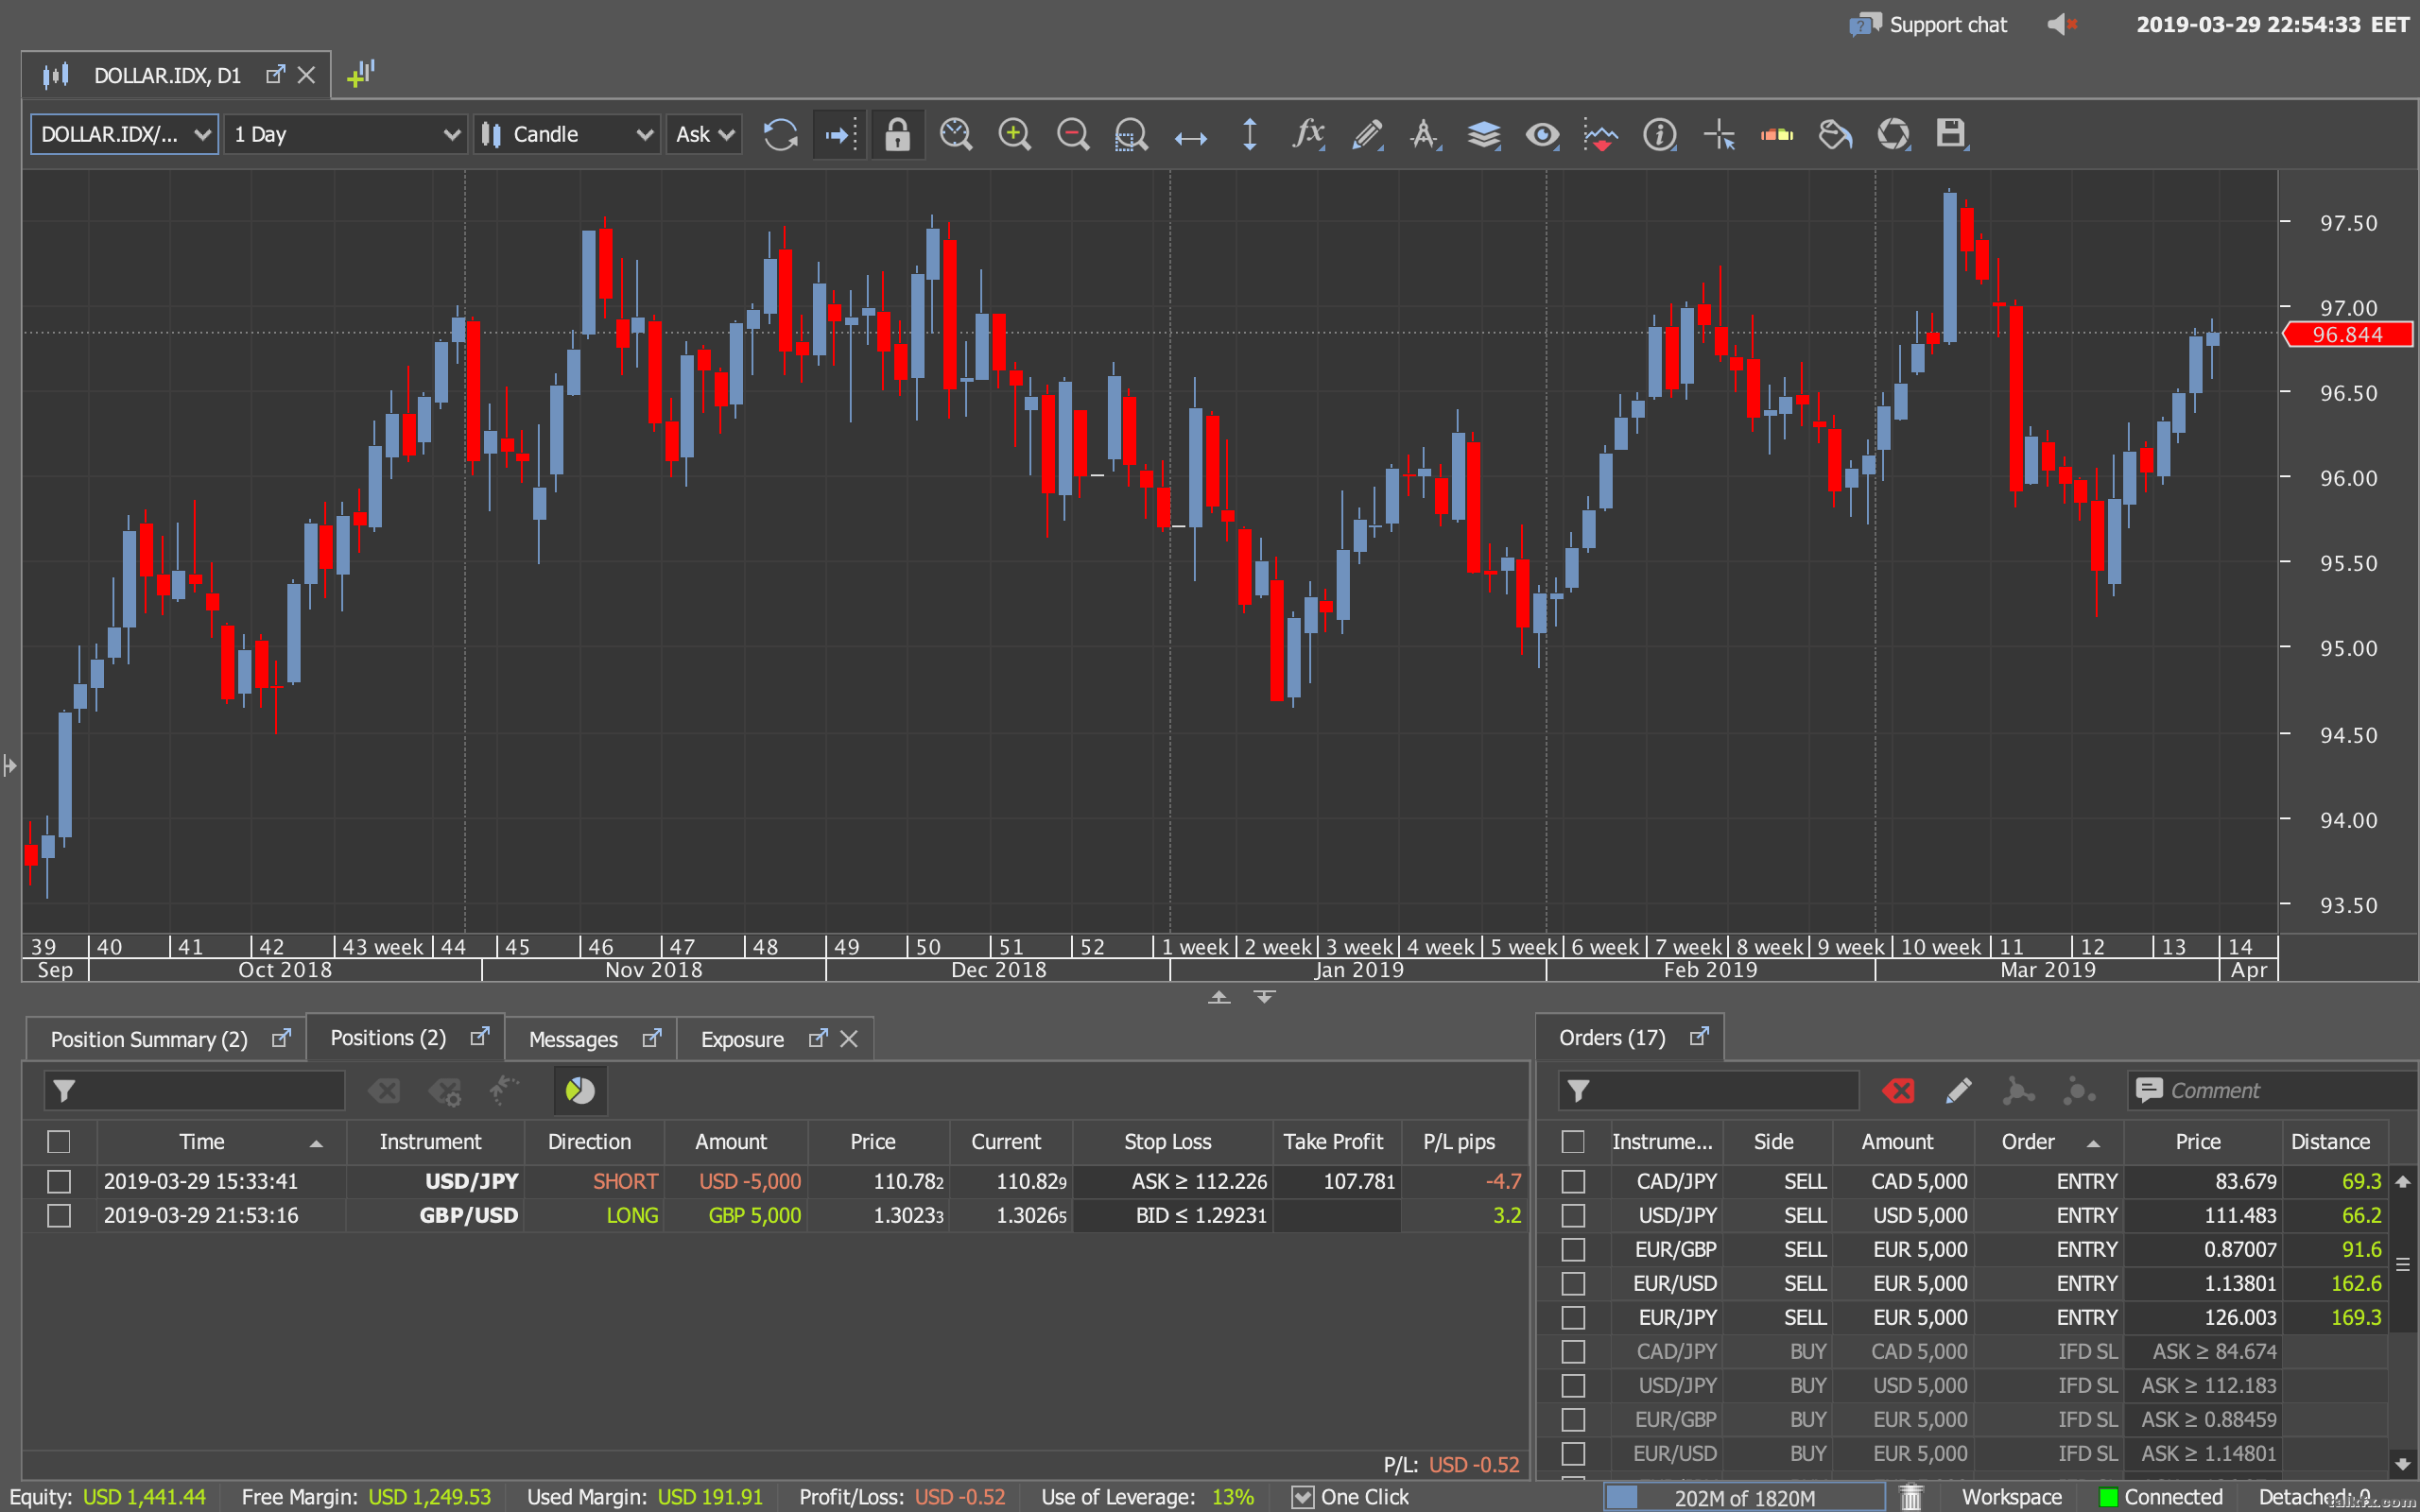Viewport: 2420px width, 1512px height.
Task: Click the Orders Comment field
Action: click(x=2272, y=1090)
